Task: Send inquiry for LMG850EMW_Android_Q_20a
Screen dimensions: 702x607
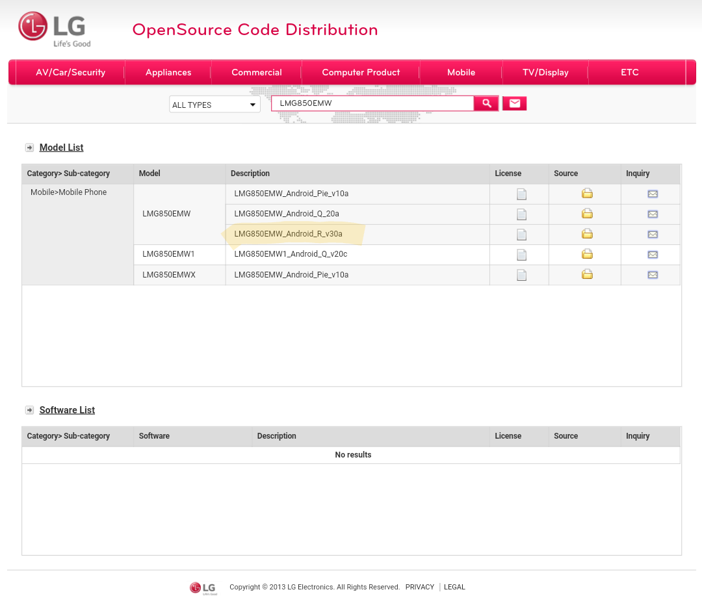Action: [x=653, y=214]
